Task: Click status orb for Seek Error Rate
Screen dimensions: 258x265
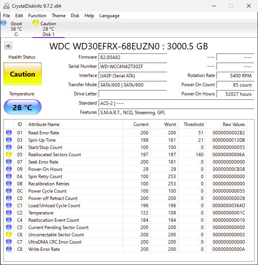Action: pyautogui.click(x=9, y=162)
